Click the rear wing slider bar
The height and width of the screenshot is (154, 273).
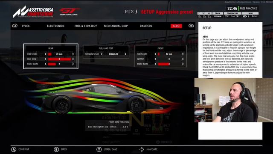[59, 59]
